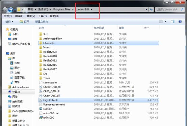Click 计算机 in address path
Screen dimensions: 187x131
(29, 9)
